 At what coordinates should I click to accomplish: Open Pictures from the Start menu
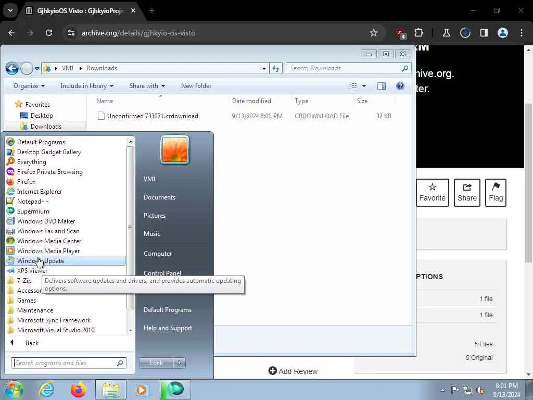(155, 216)
